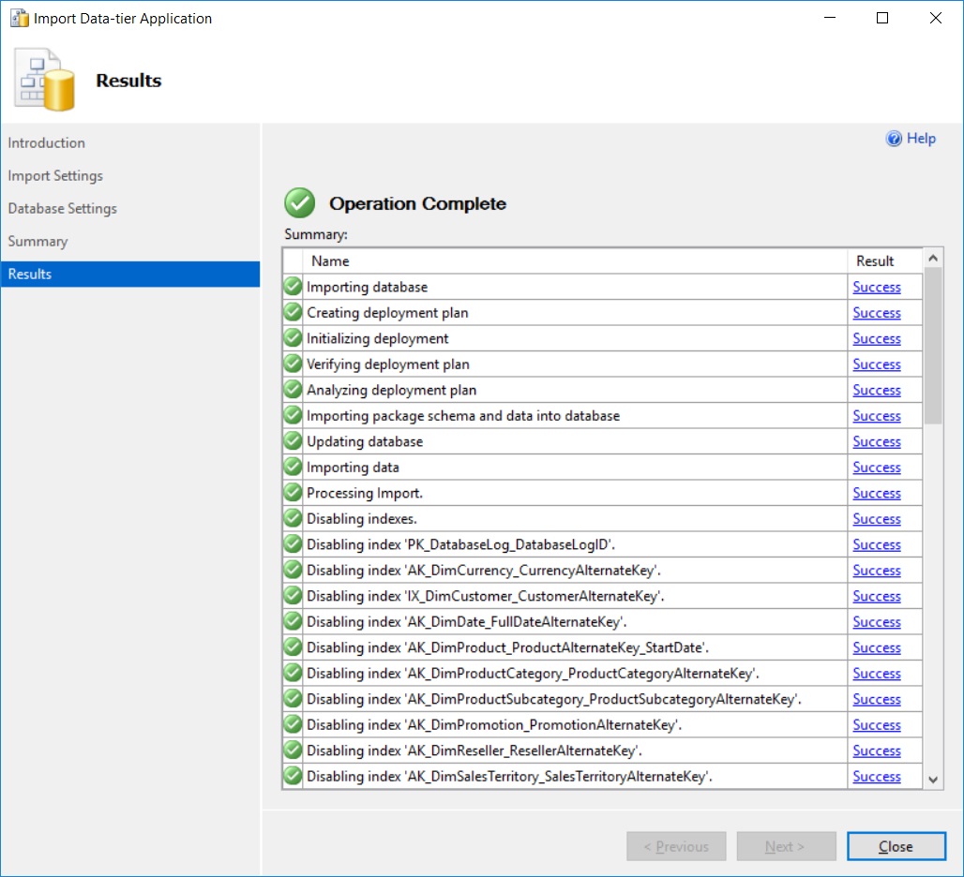Click the status icon for Initializing deployment
The image size is (964, 877).
pos(294,338)
